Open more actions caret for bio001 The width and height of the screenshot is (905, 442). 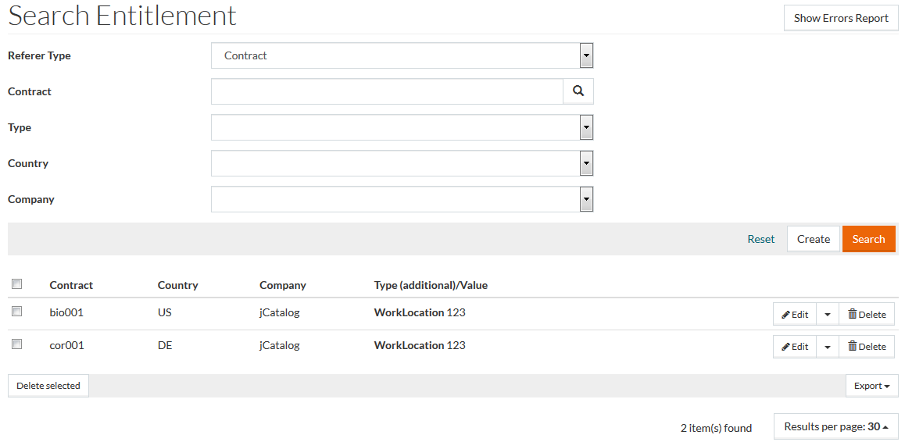click(828, 314)
